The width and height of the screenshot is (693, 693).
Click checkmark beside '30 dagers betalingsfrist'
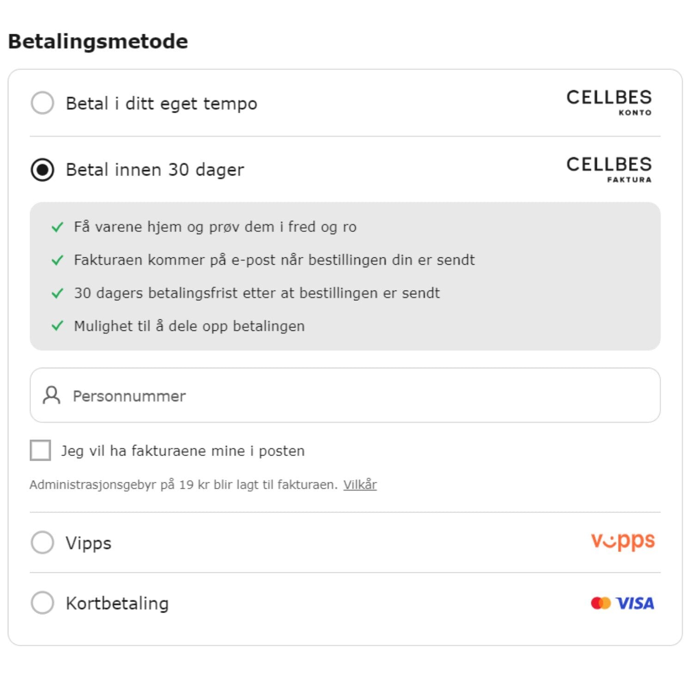point(57,293)
